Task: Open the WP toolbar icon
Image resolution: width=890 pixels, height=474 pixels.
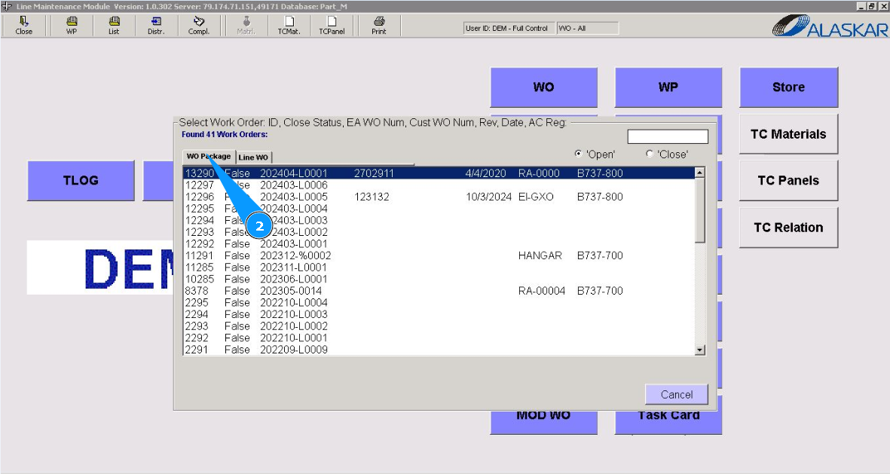Action: tap(72, 26)
